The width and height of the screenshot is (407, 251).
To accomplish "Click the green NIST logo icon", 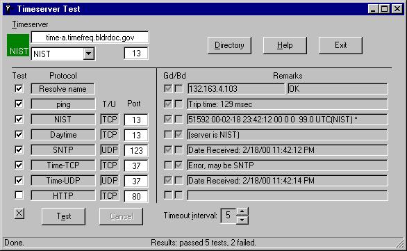I will click(18, 45).
